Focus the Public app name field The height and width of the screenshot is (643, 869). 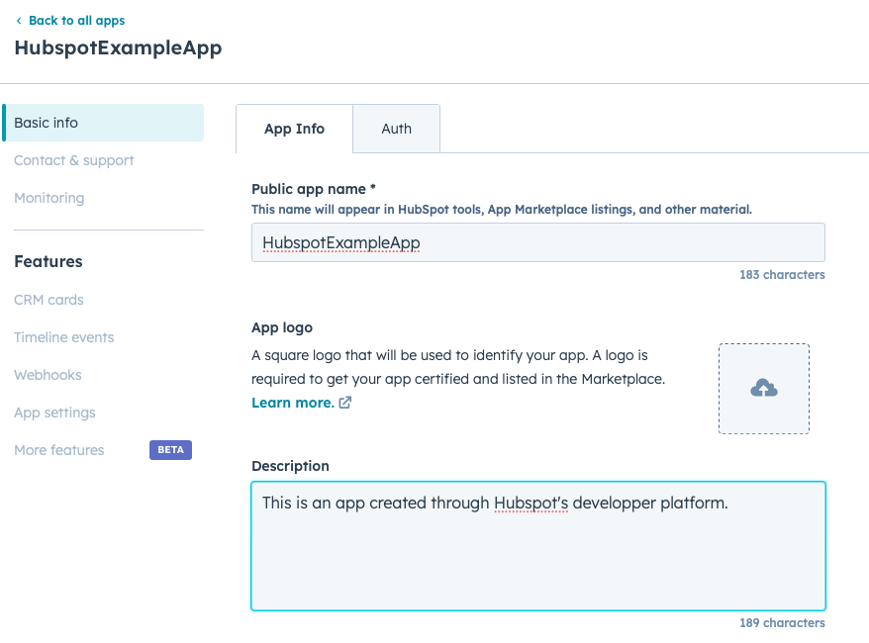click(538, 242)
